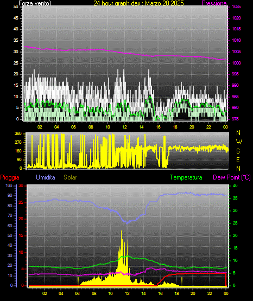The width and height of the screenshot is (253, 301).
Task: Click the green 'Temperatura' legend label
Action: [x=186, y=177]
